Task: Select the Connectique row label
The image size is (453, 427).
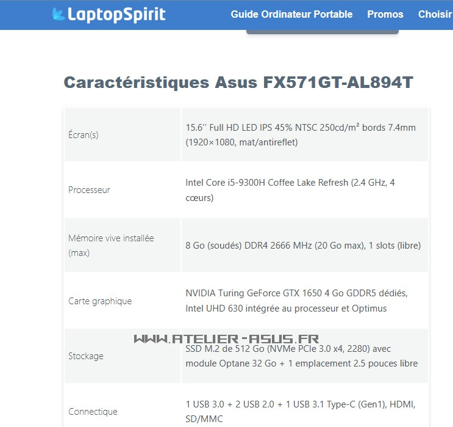Action: pos(93,411)
